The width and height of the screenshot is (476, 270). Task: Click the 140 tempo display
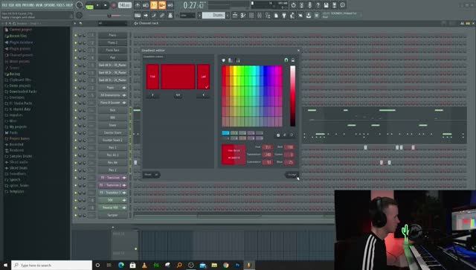click(x=124, y=5)
